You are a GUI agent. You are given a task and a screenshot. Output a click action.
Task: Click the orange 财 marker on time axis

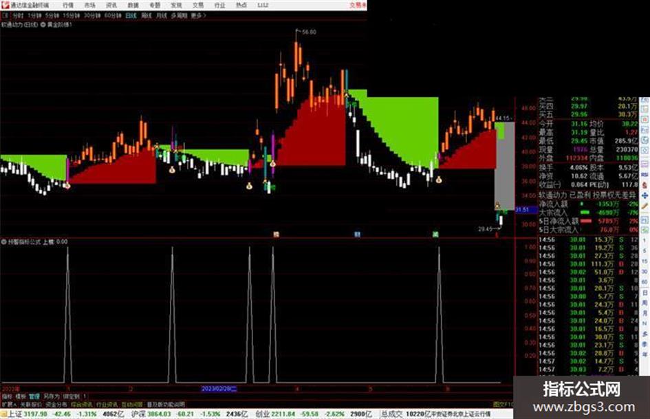coord(276,235)
